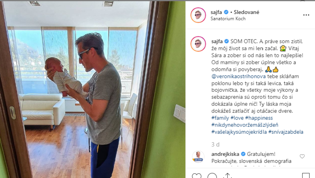Open andrejkiska's profile picture
The image size is (315, 178).
coord(198,156)
